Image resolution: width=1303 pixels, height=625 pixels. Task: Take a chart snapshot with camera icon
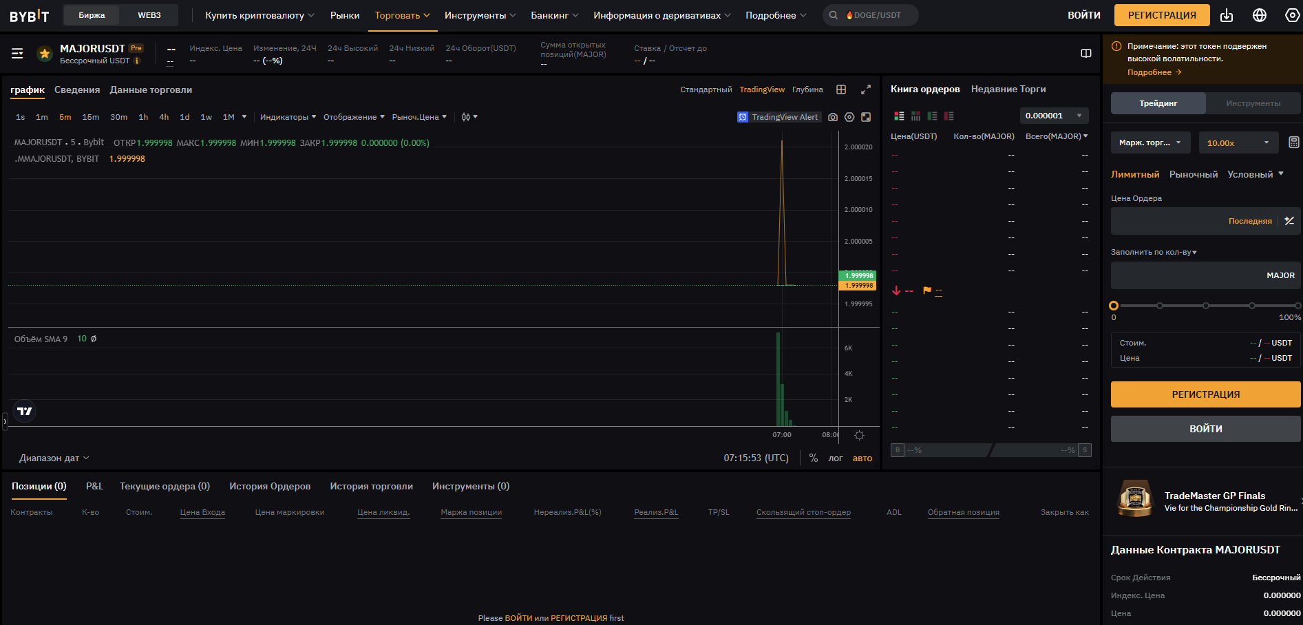click(833, 117)
